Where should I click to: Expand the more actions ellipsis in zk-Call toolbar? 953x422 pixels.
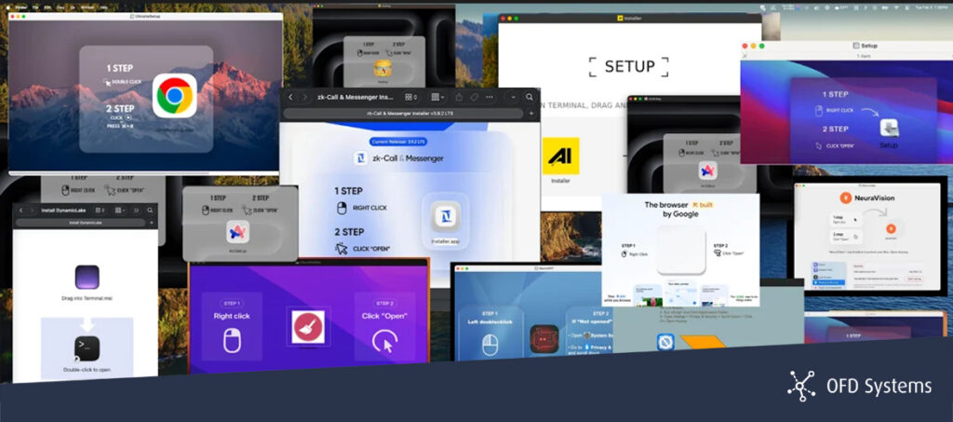(x=490, y=97)
